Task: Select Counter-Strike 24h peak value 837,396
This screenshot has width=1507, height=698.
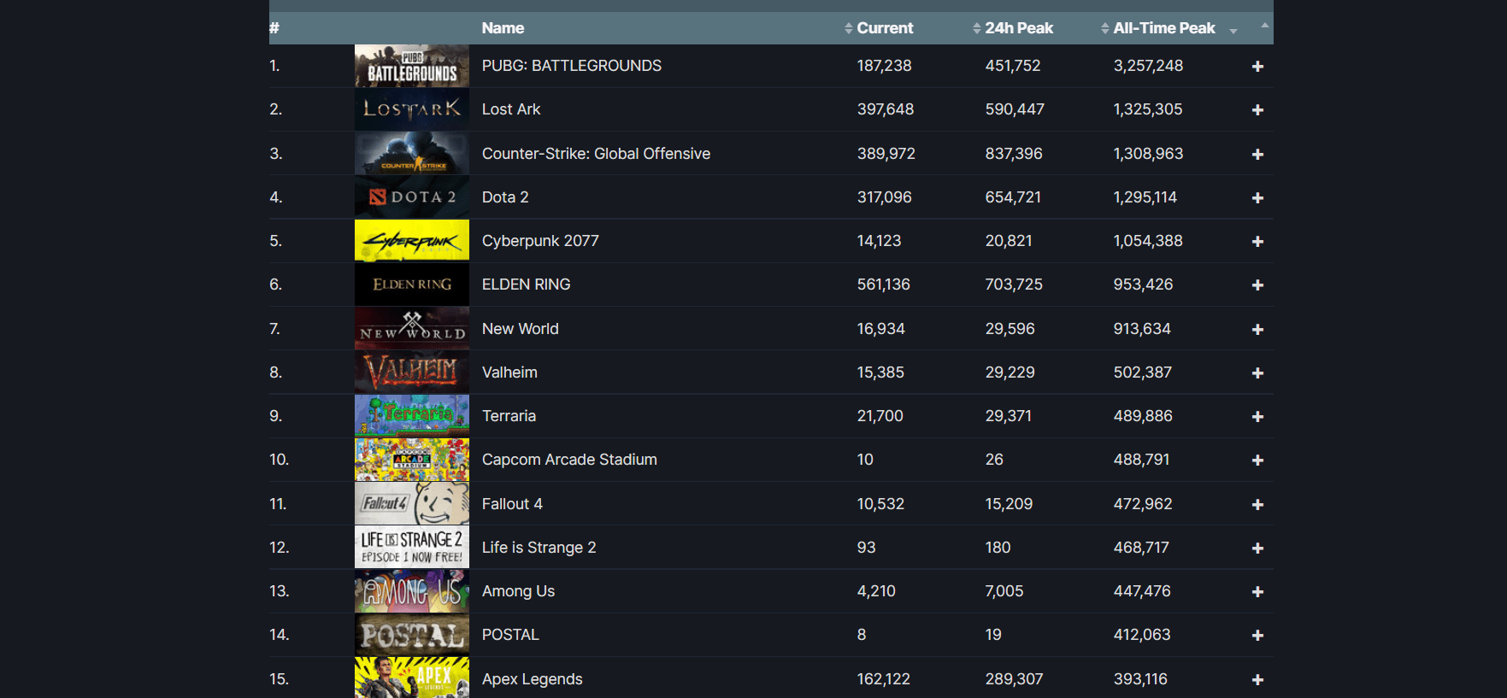Action: coord(1014,154)
